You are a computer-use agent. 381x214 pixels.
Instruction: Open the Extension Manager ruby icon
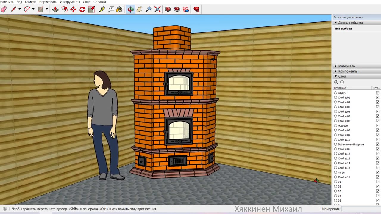pyautogui.click(x=196, y=10)
